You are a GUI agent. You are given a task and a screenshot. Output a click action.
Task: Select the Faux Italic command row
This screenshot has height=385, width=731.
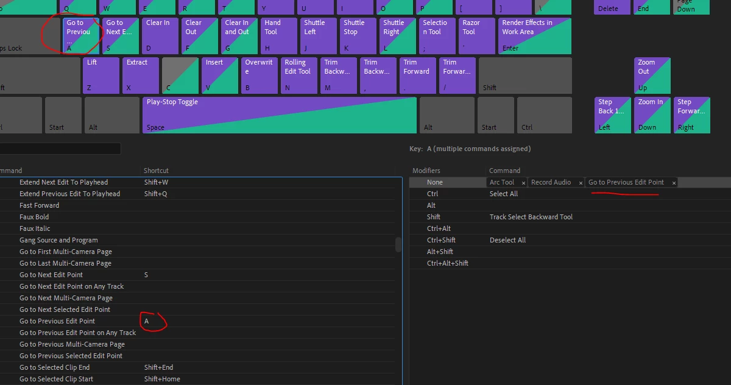point(197,228)
